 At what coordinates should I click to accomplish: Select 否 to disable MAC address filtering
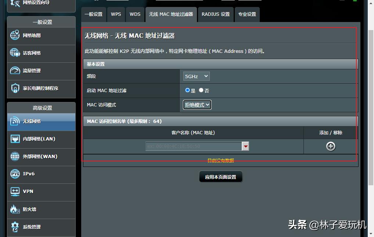[201, 90]
